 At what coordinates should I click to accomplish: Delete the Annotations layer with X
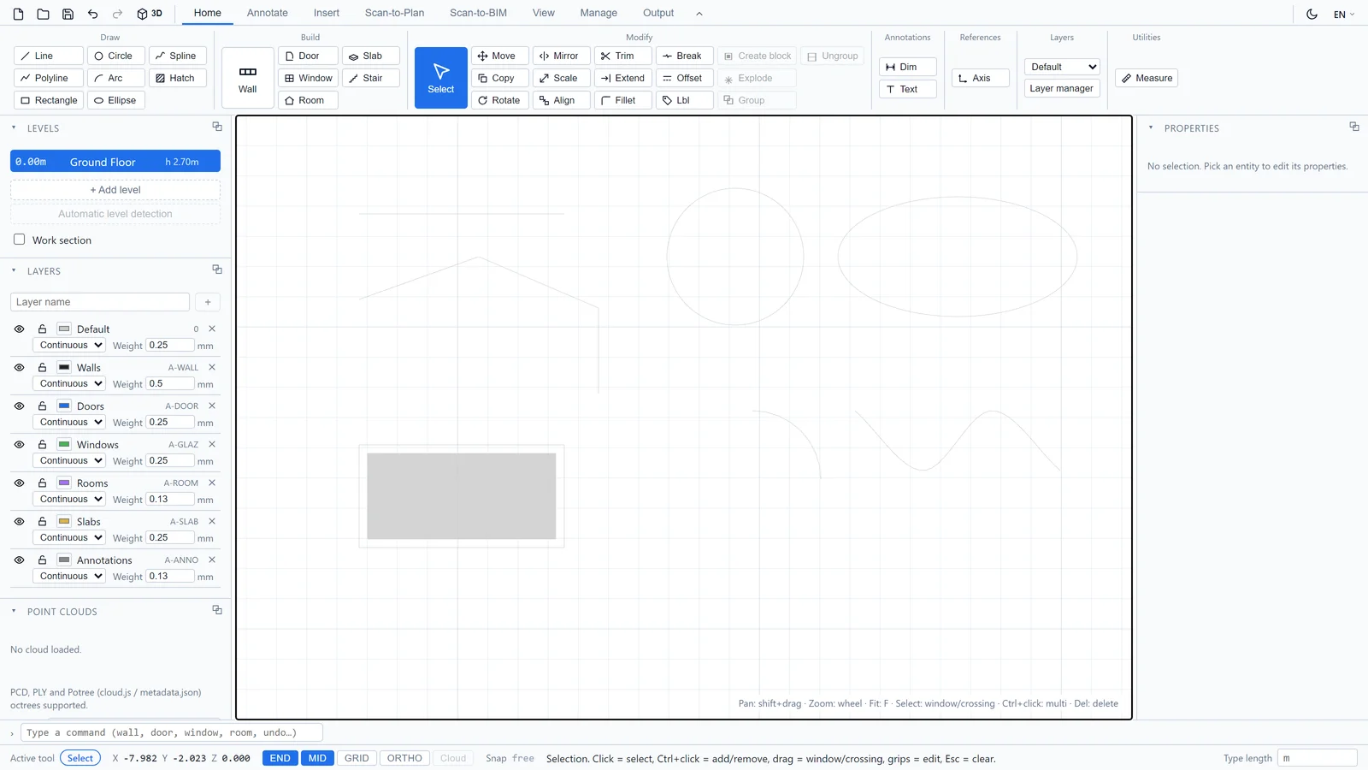(x=212, y=560)
